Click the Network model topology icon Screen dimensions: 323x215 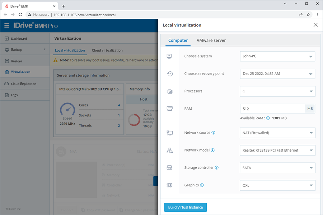(x=169, y=150)
